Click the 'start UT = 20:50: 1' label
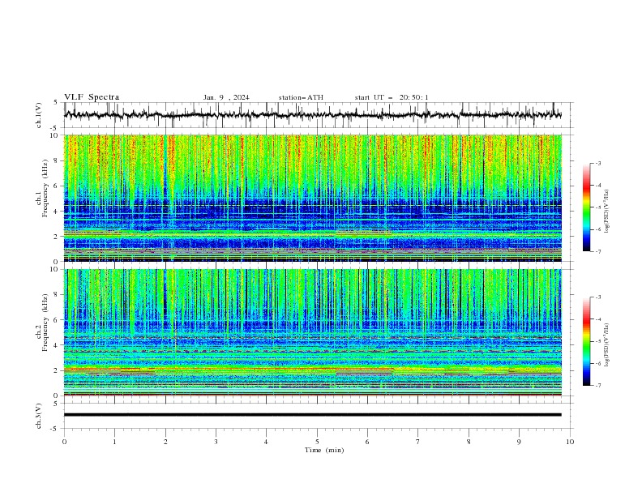642x496 pixels. point(392,97)
